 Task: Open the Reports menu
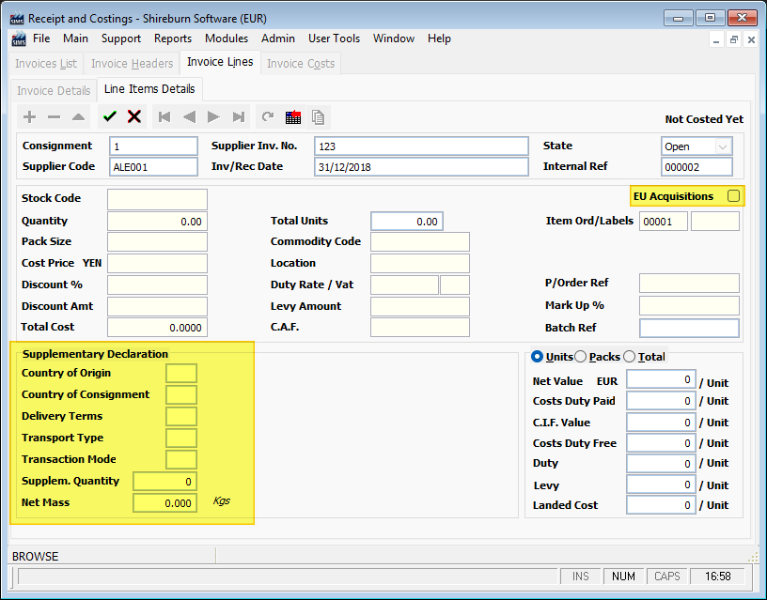pos(173,38)
